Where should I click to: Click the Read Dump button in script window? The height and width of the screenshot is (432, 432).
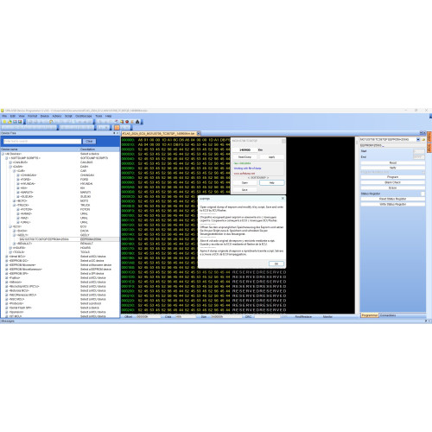tap(245, 157)
